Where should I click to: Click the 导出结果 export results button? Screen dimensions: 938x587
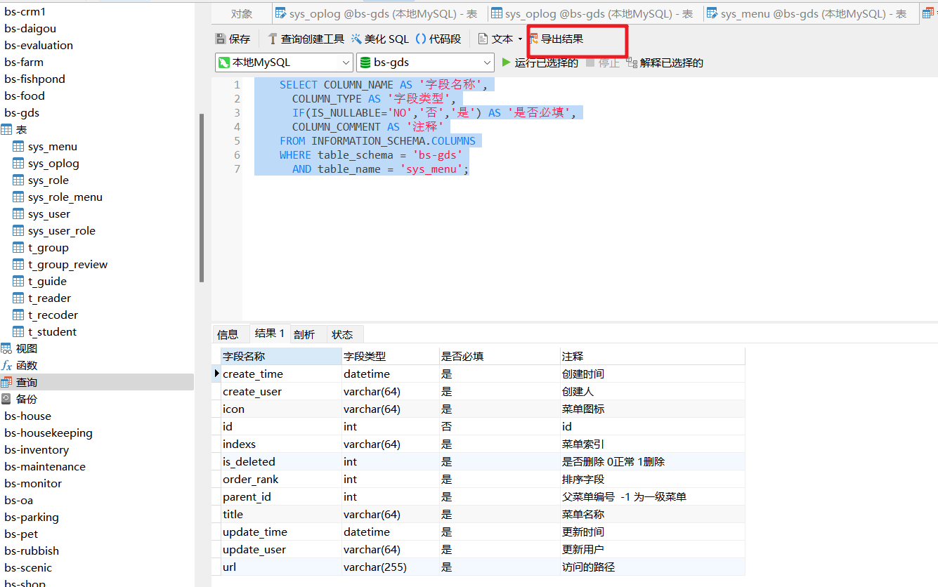556,39
